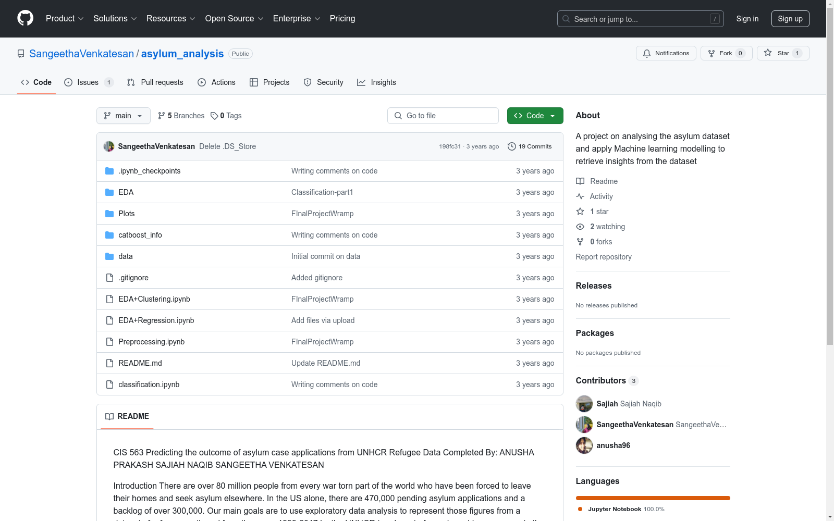Image resolution: width=834 pixels, height=521 pixels.
Task: Switch to the Insights tab
Action: (x=376, y=82)
